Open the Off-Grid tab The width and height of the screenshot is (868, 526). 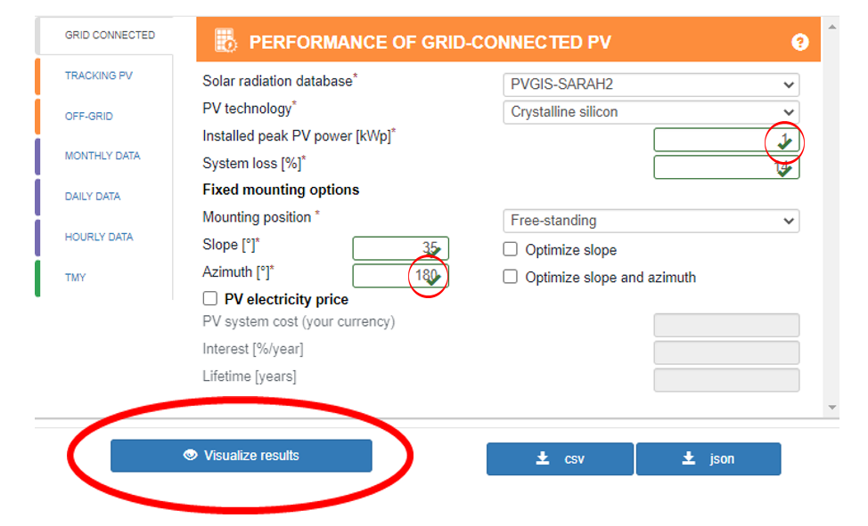click(89, 117)
